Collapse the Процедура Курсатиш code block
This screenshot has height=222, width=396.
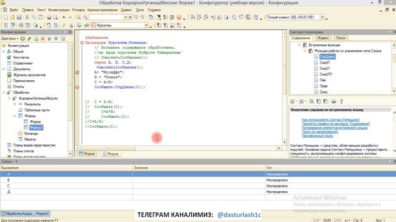point(82,43)
